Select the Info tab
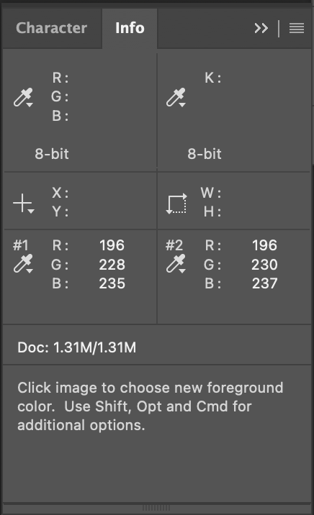314x515 pixels. tap(130, 28)
